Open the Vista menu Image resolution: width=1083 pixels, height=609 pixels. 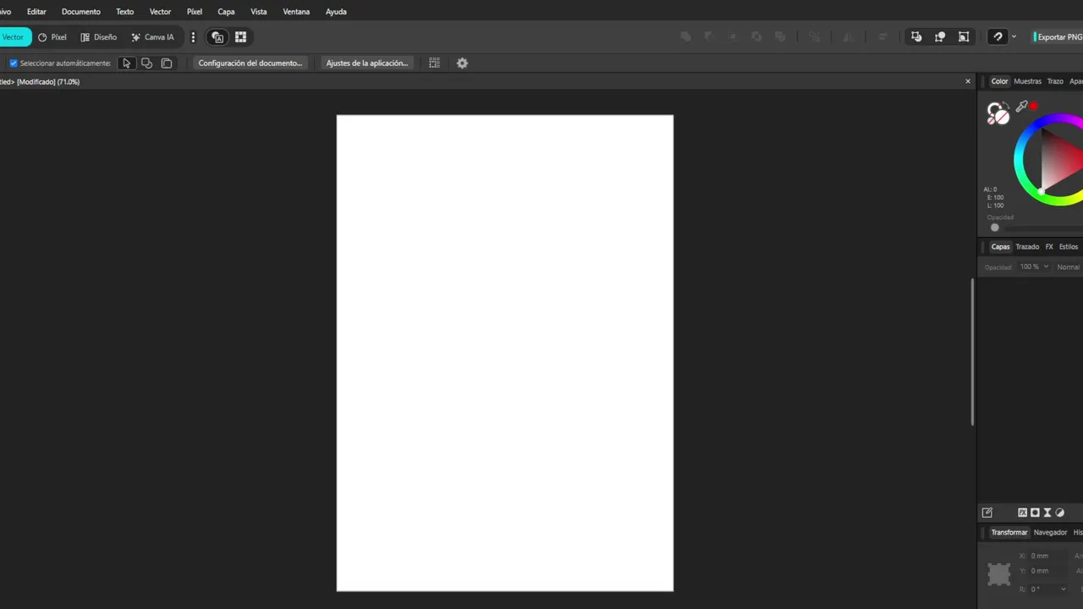click(x=259, y=12)
